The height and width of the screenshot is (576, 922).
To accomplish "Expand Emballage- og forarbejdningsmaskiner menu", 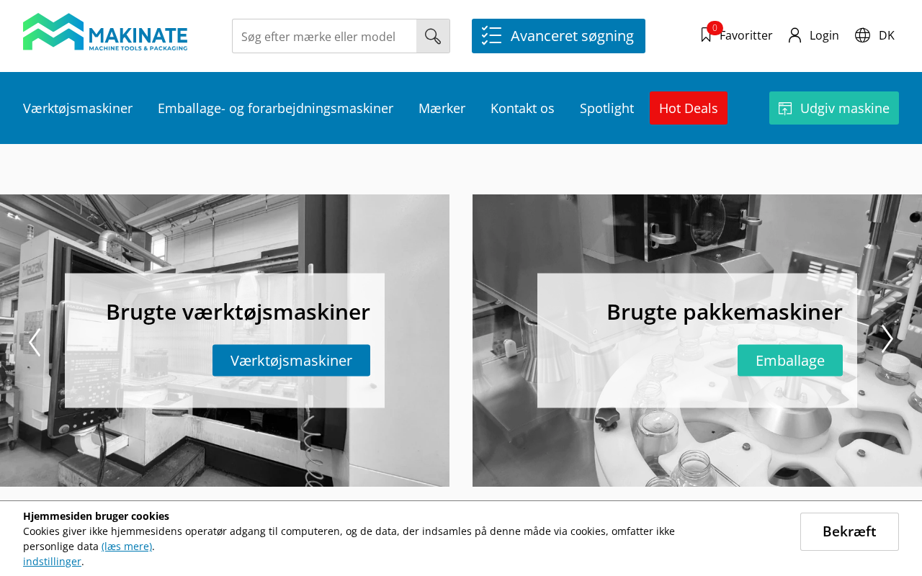I will [x=275, y=108].
